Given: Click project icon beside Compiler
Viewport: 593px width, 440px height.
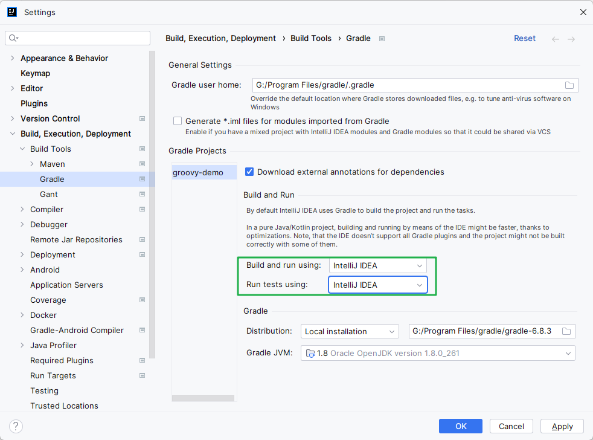Looking at the screenshot, I should (x=142, y=209).
